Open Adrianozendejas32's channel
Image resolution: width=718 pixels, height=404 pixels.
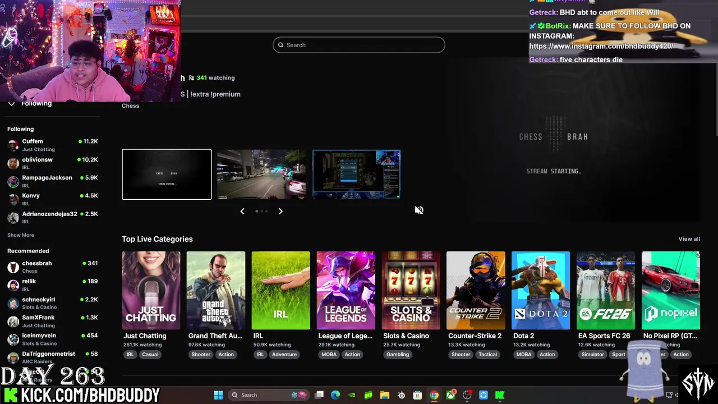[x=53, y=217]
